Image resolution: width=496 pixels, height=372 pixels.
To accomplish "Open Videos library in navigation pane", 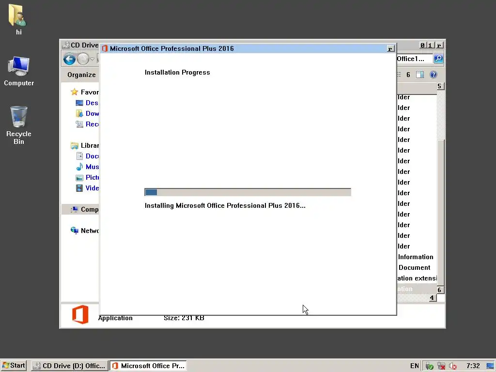I will click(x=87, y=188).
